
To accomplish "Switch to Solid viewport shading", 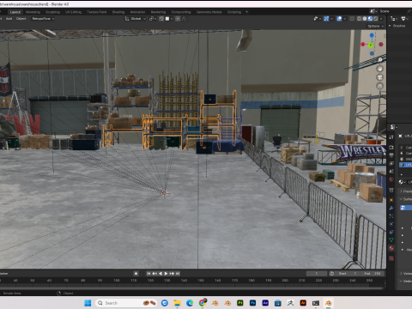I will 365,19.
